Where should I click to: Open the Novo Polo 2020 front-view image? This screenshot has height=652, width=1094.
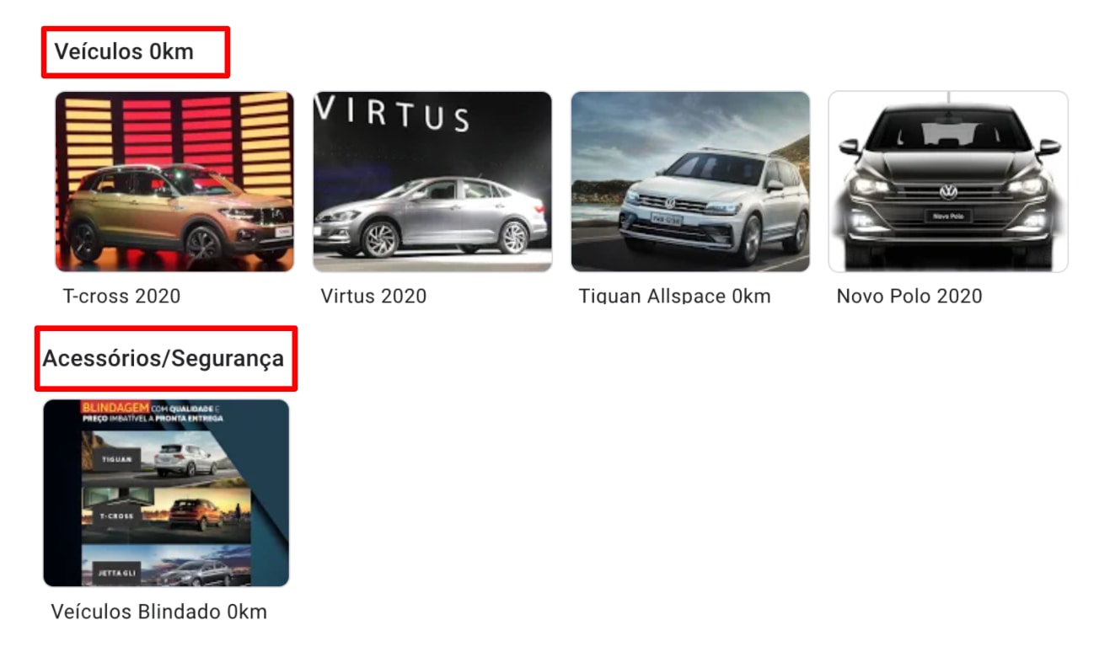coord(948,181)
